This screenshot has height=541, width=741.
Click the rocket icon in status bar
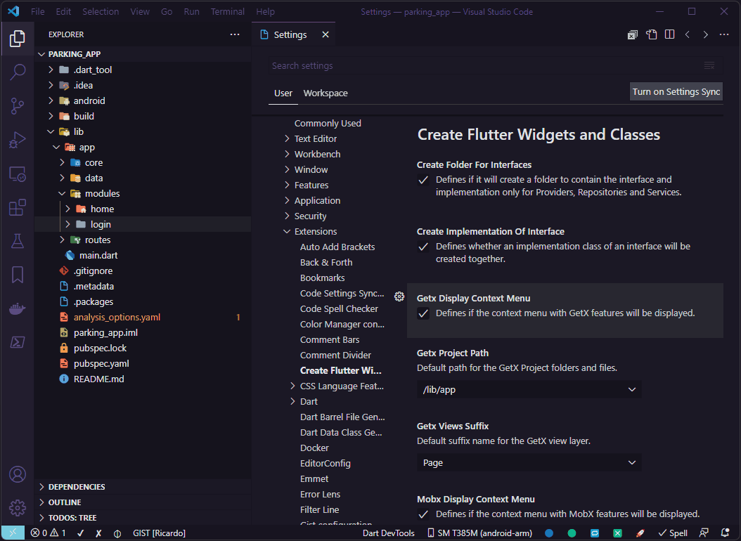640,533
